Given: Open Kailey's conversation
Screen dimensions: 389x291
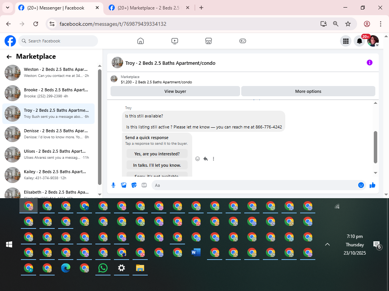Looking at the screenshot, I should pyautogui.click(x=49, y=175).
